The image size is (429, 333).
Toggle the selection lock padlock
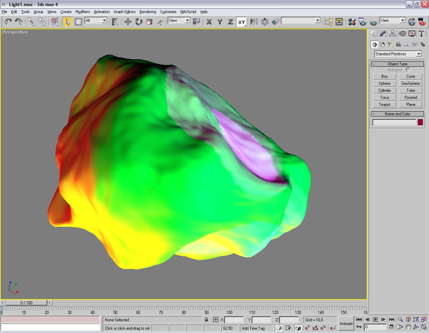(x=206, y=320)
